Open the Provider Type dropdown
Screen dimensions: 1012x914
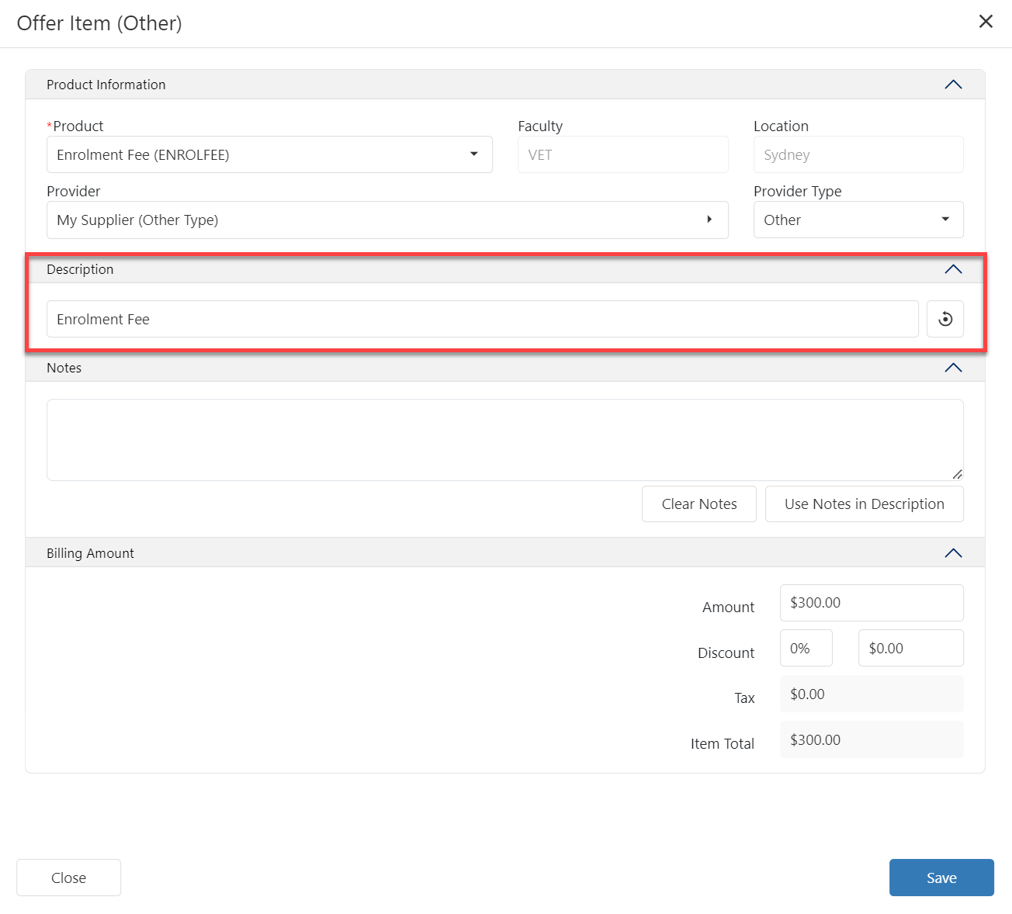[x=944, y=220]
